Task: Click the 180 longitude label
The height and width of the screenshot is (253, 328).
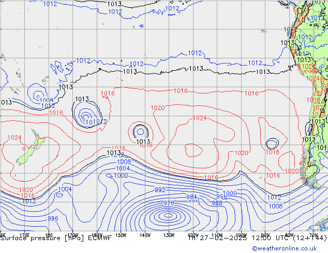Action: coord(49,235)
